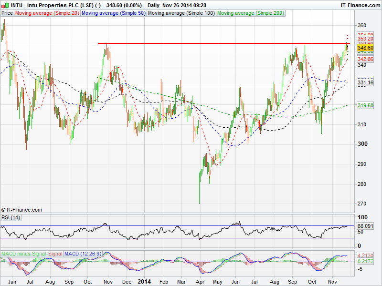This screenshot has width=382, height=286.
Task: Click the yellow 348.60 current price tag
Action: pos(365,48)
